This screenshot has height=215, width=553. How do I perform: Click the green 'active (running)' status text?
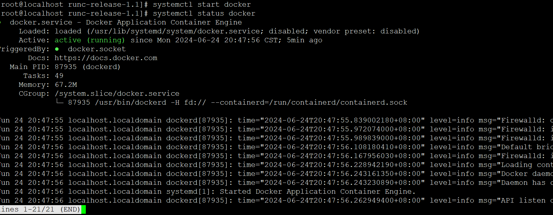[x=90, y=40]
